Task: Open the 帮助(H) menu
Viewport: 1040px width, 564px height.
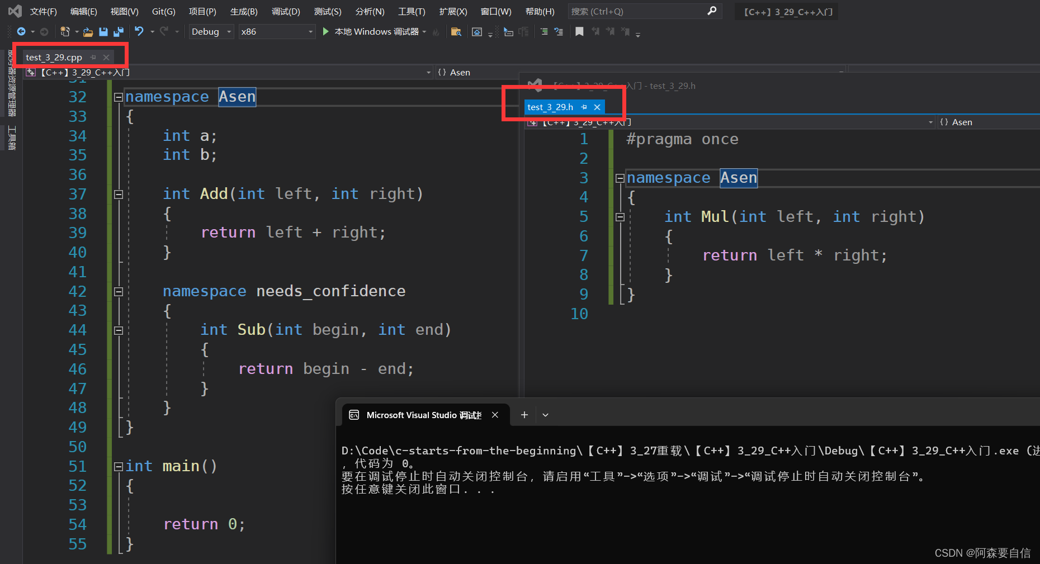Action: (x=540, y=11)
